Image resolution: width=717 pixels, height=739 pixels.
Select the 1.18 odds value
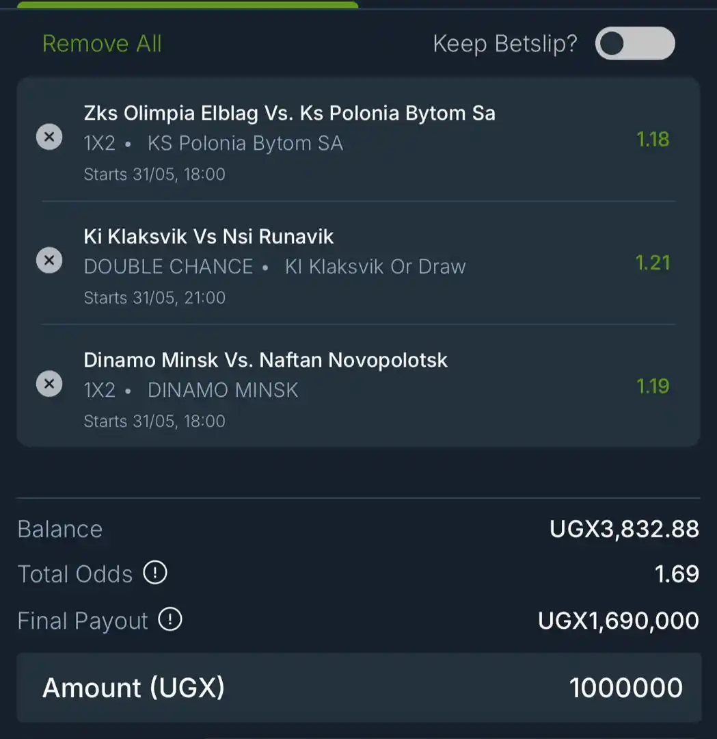(x=653, y=140)
